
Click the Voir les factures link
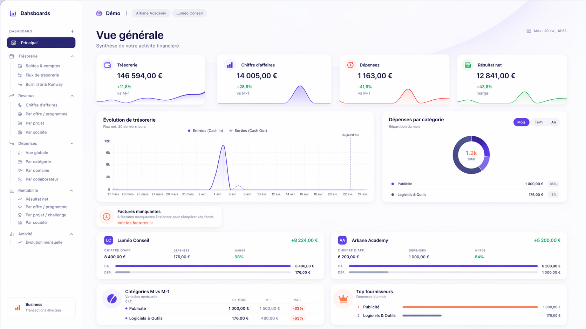(x=135, y=223)
